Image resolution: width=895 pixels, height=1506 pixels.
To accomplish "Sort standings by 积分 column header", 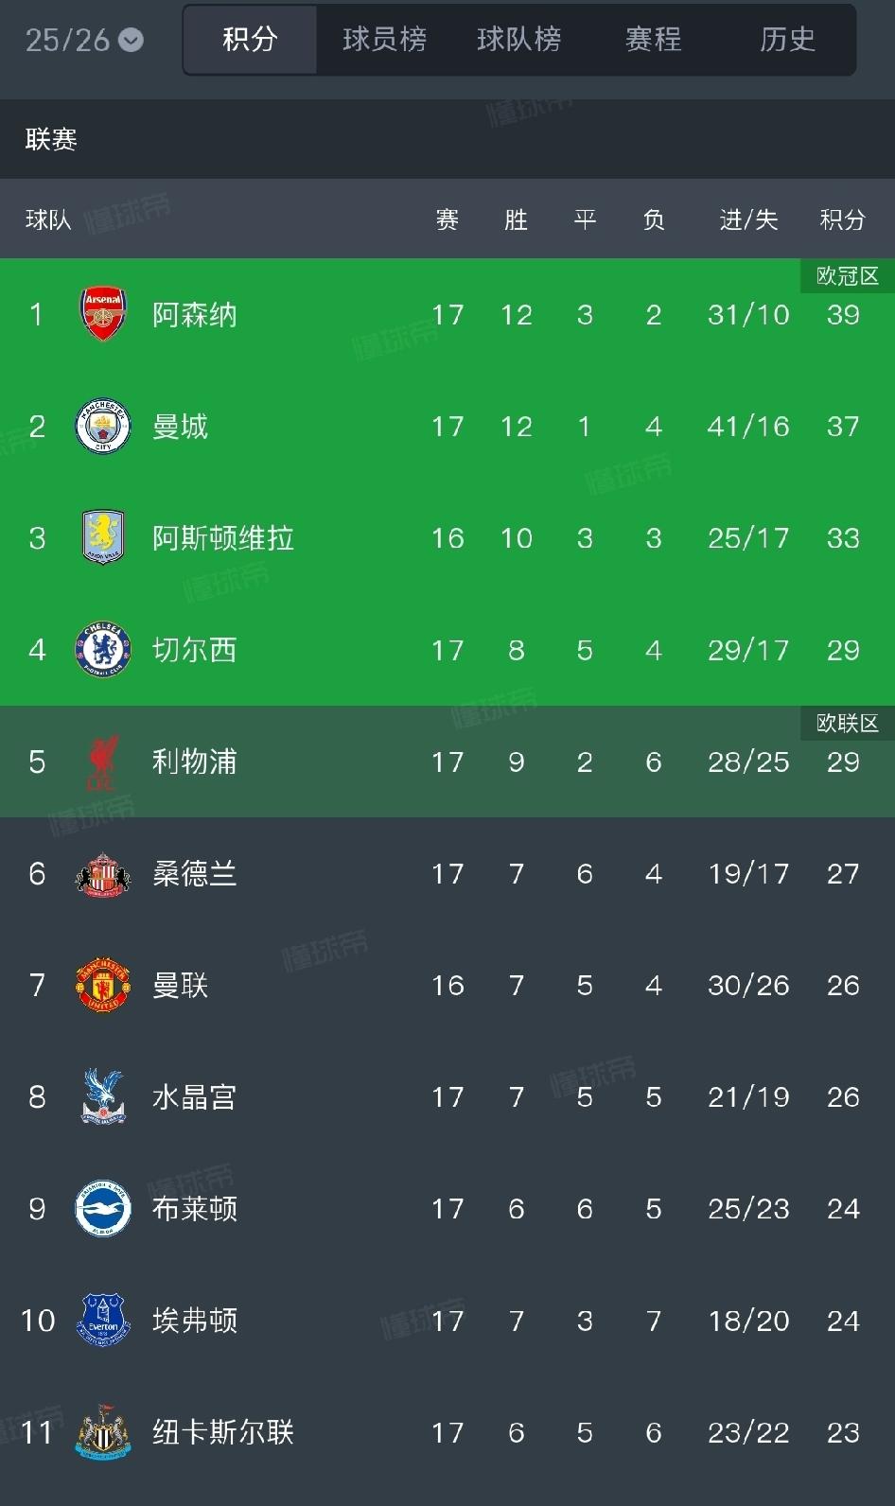I will 843,219.
